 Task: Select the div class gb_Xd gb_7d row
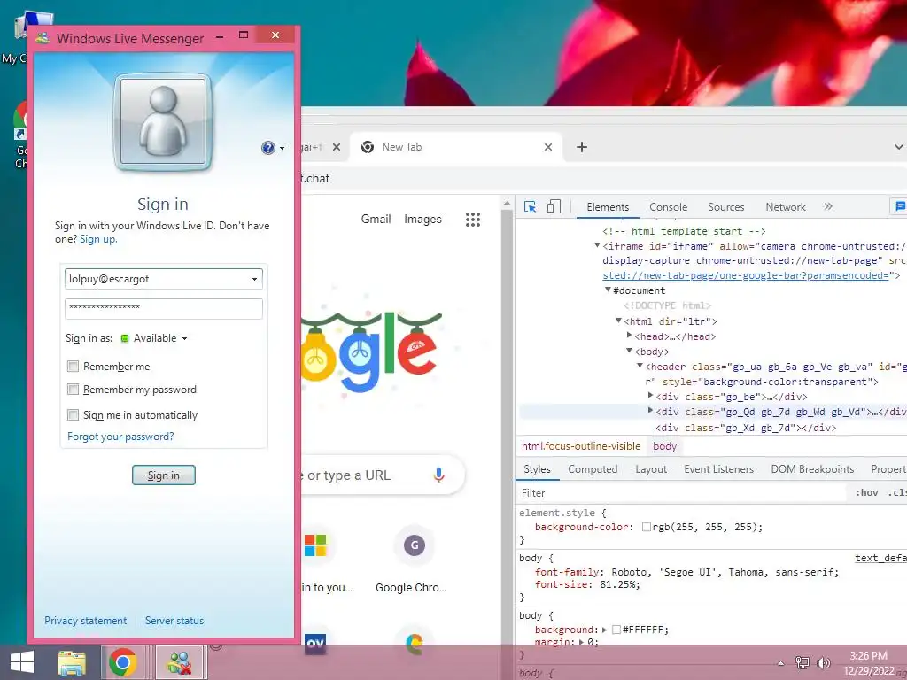[x=746, y=428]
